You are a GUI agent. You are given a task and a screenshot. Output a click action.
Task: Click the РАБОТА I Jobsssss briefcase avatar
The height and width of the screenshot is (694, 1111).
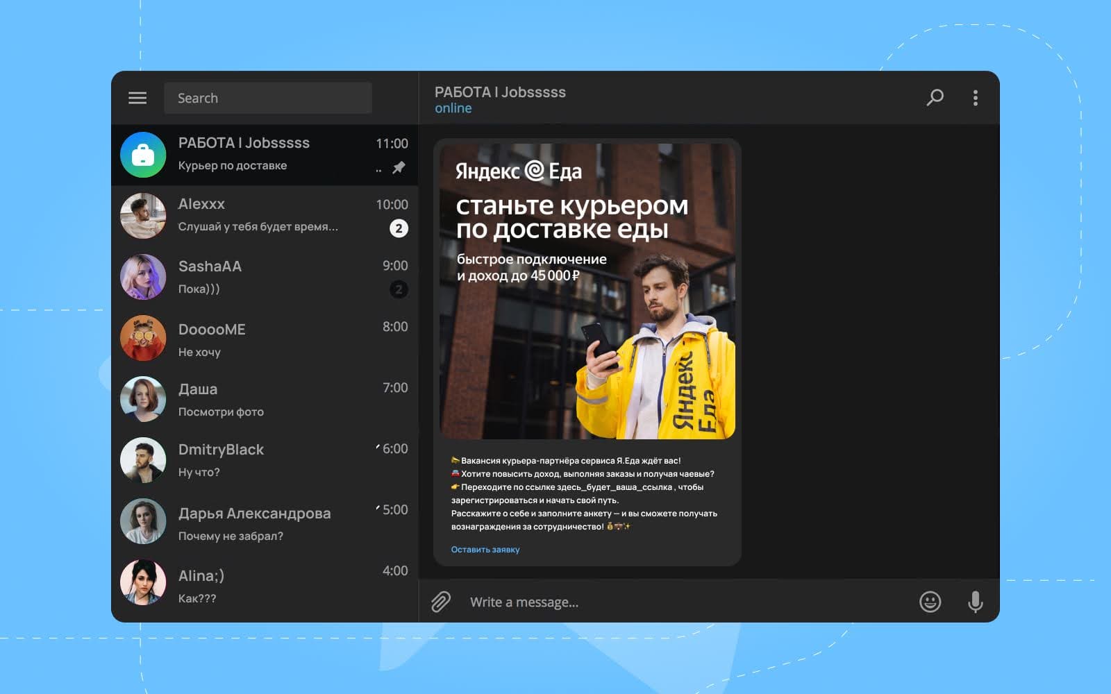tap(143, 154)
